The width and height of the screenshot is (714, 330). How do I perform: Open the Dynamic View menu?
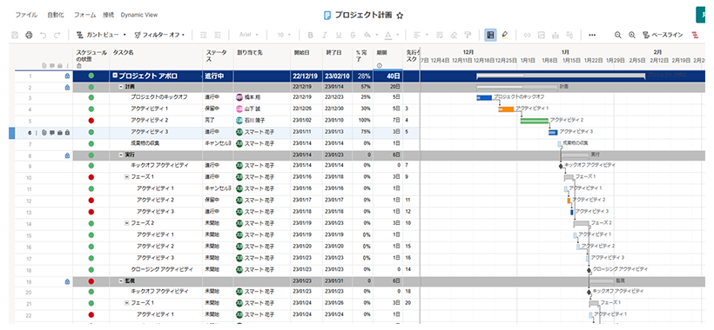[139, 15]
